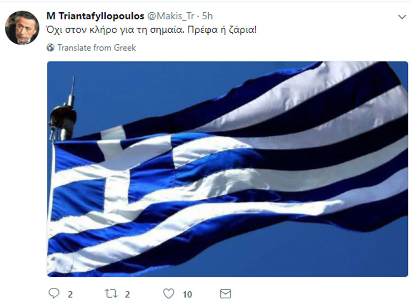The width and height of the screenshot is (411, 304).
Task: Like the tweet with the heart icon
Action: 169,293
